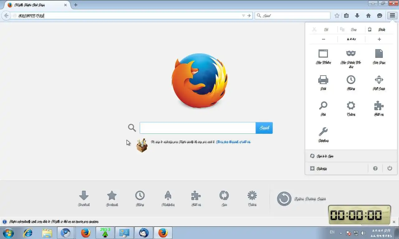Click the blue Search button

coord(264,128)
